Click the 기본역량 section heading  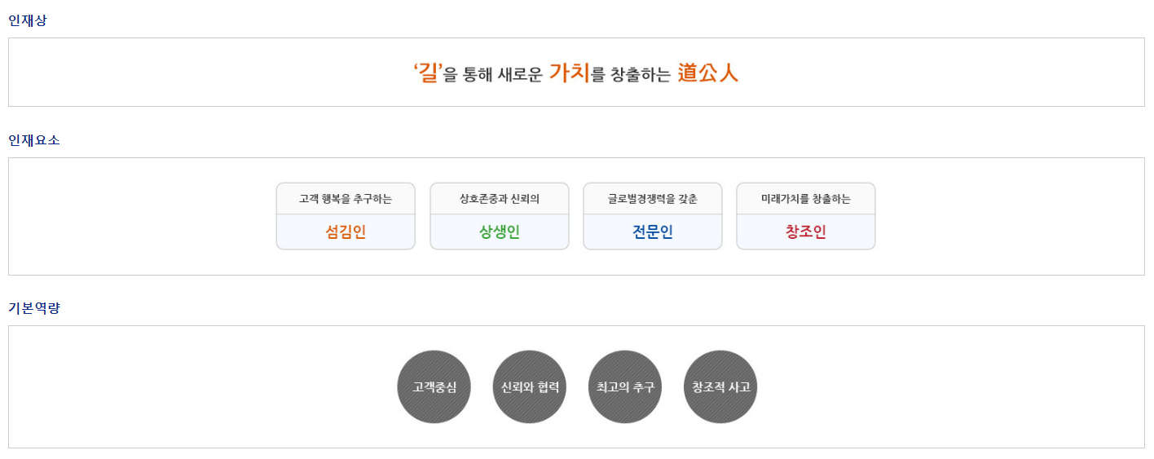tap(34, 308)
